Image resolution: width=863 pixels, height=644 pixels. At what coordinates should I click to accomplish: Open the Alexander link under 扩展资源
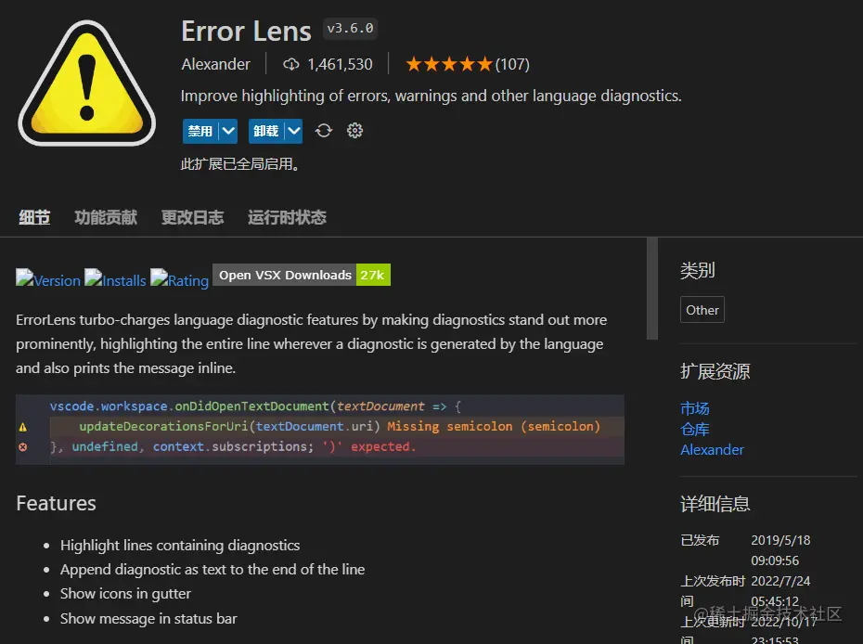click(x=712, y=450)
